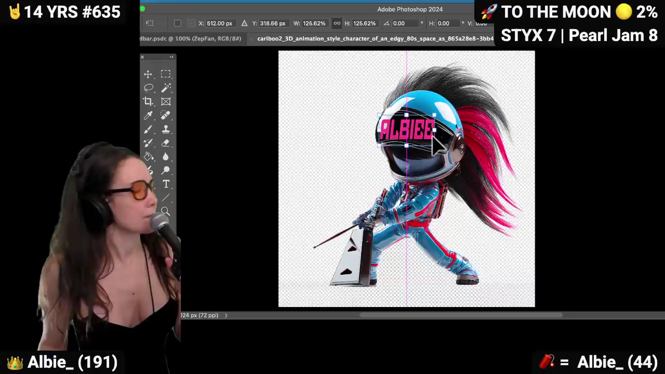Click the green window zoom button
Screen dimensions: 665x374
tap(142, 9)
